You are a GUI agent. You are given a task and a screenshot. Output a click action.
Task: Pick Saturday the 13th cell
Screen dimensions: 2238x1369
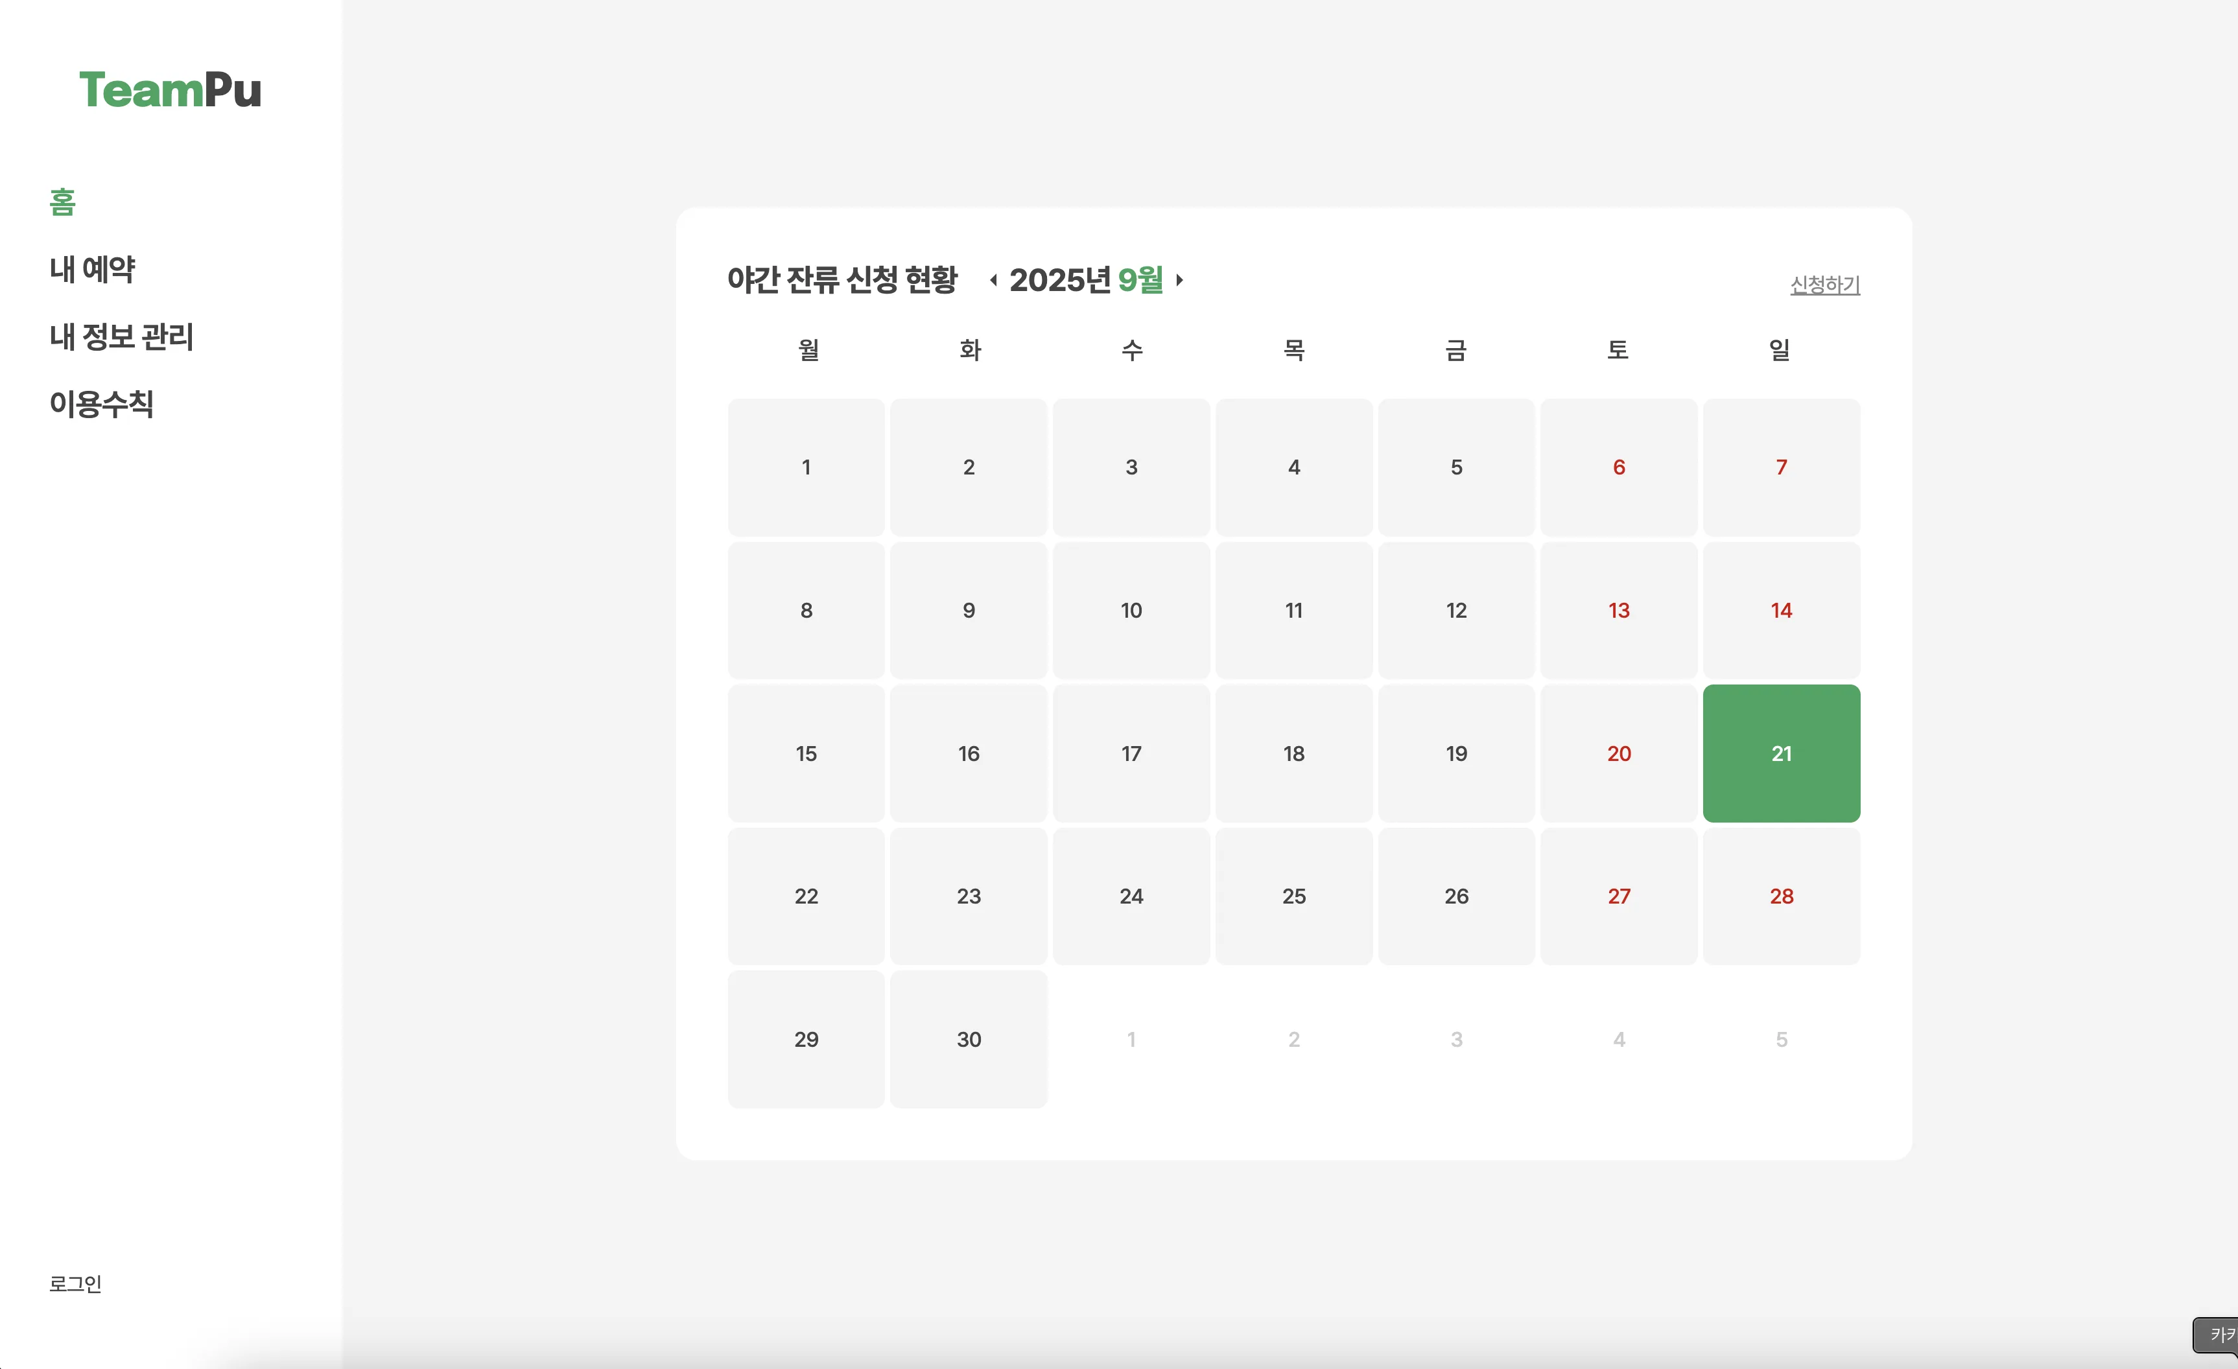[x=1619, y=610]
